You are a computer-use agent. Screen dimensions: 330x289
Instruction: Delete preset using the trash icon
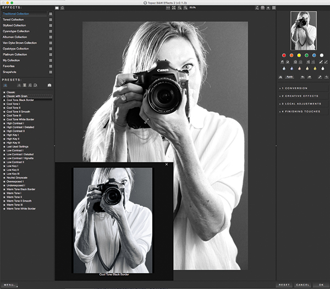[25, 85]
